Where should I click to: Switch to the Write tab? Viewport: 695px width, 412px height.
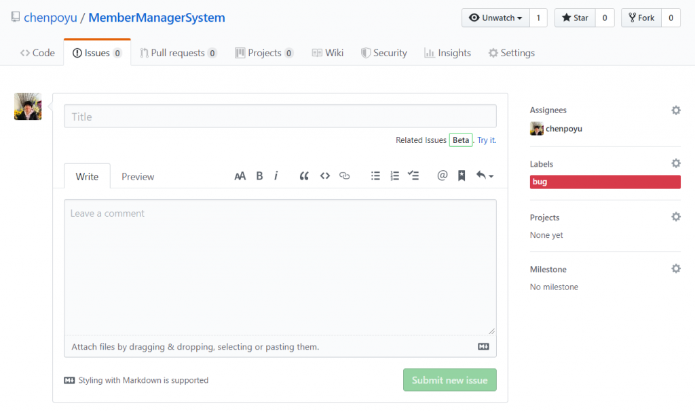click(x=88, y=177)
